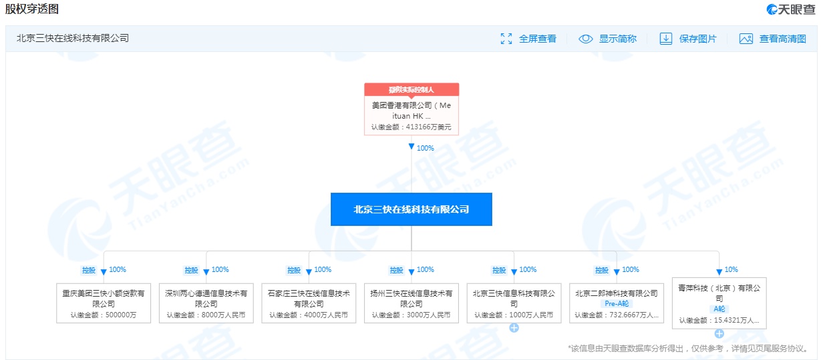
Task: Click the 股权穿透图 heading
Action: [x=32, y=9]
